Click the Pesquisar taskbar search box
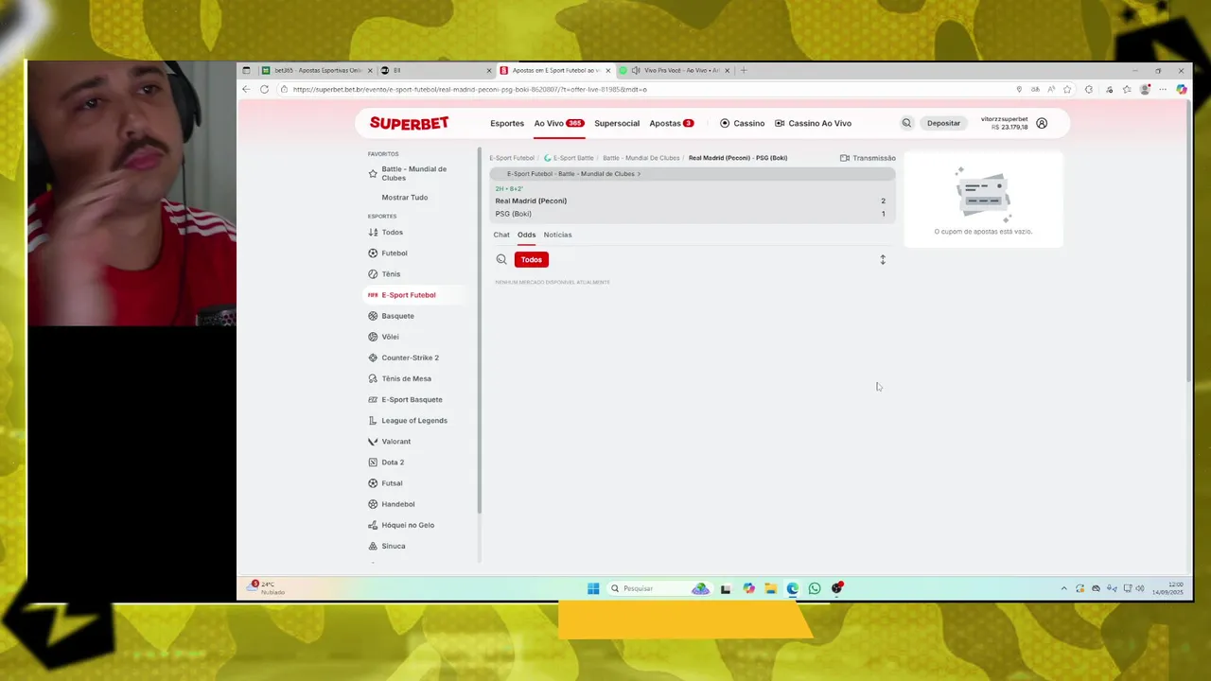This screenshot has width=1211, height=681. (x=659, y=588)
